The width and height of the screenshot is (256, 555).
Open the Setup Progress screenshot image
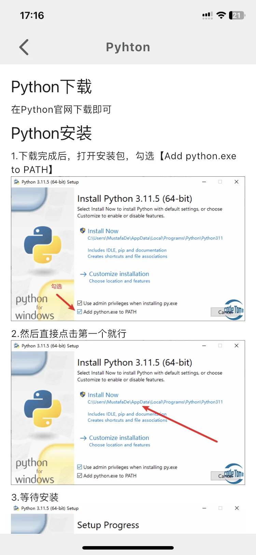128,519
